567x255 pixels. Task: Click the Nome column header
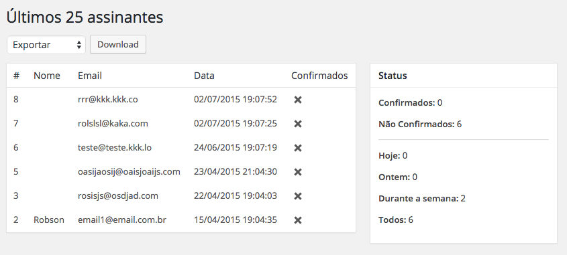(x=47, y=76)
